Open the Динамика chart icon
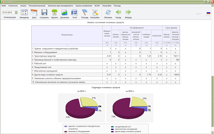This screenshot has height=134, width=214. pos(64,13)
